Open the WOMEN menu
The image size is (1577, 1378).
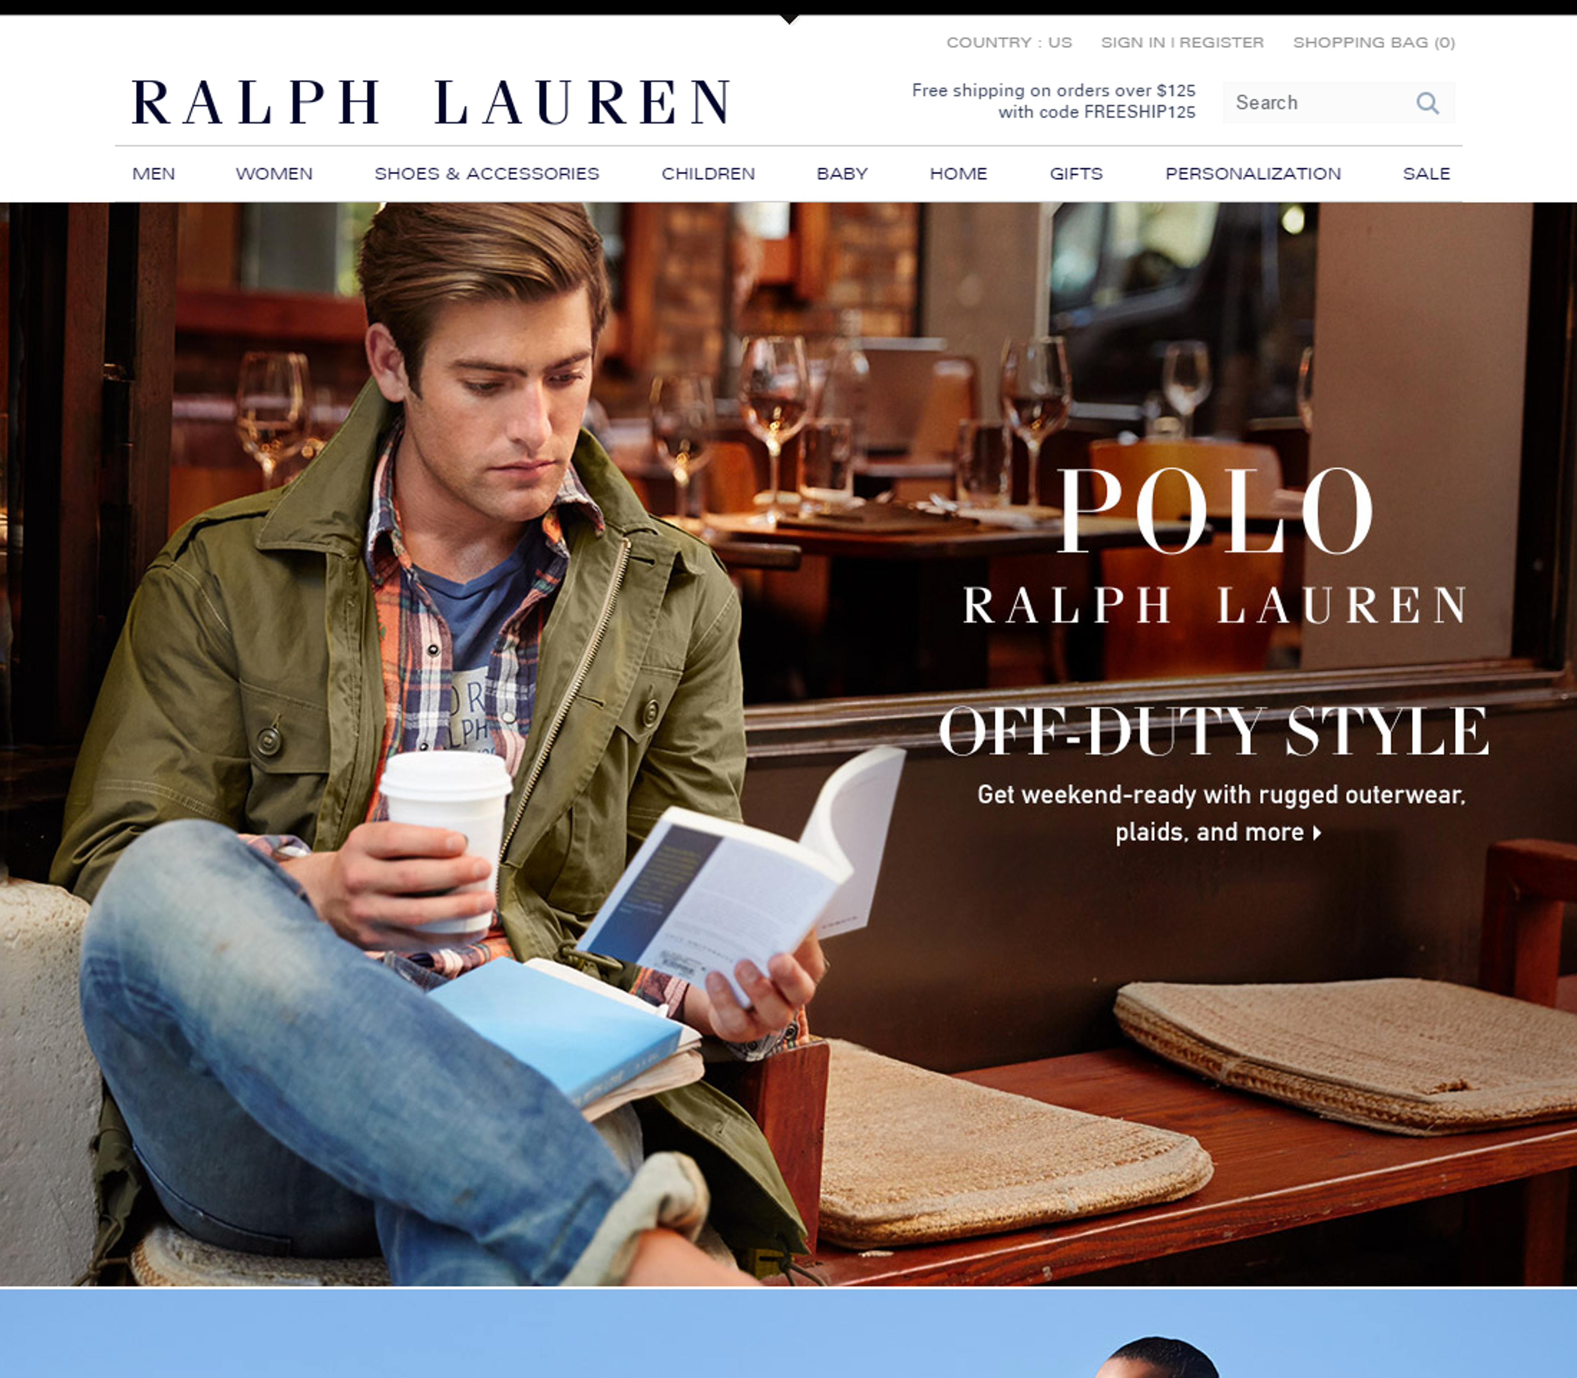click(x=274, y=174)
